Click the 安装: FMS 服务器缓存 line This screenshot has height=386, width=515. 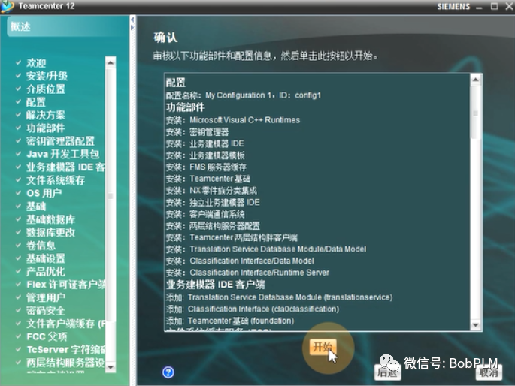point(206,167)
